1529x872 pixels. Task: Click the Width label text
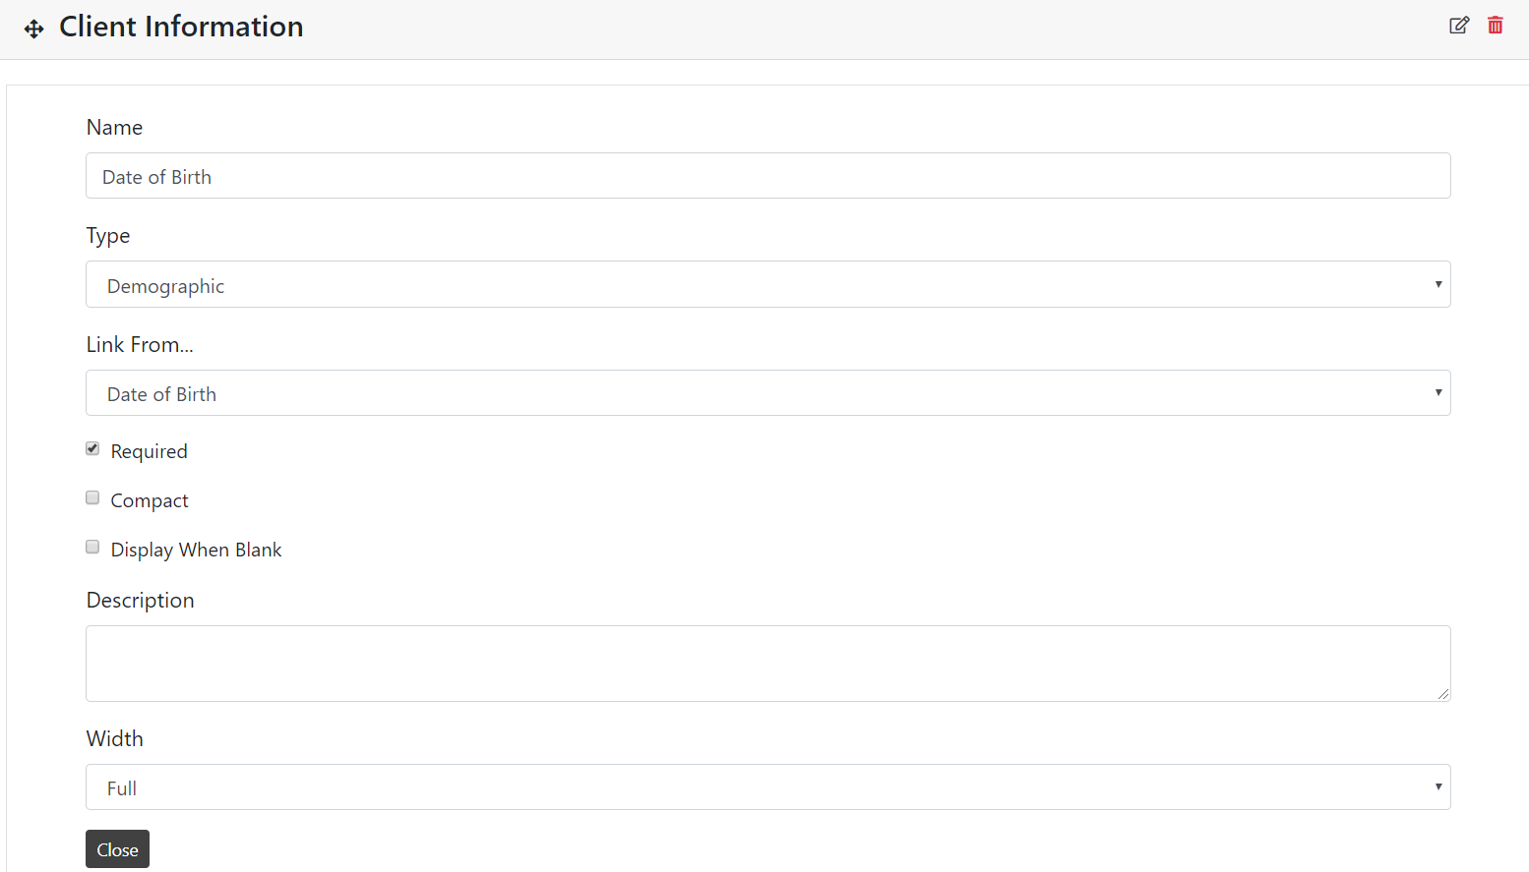tap(114, 739)
